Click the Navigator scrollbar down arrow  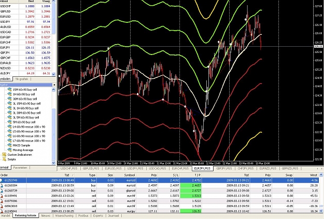click(53, 163)
